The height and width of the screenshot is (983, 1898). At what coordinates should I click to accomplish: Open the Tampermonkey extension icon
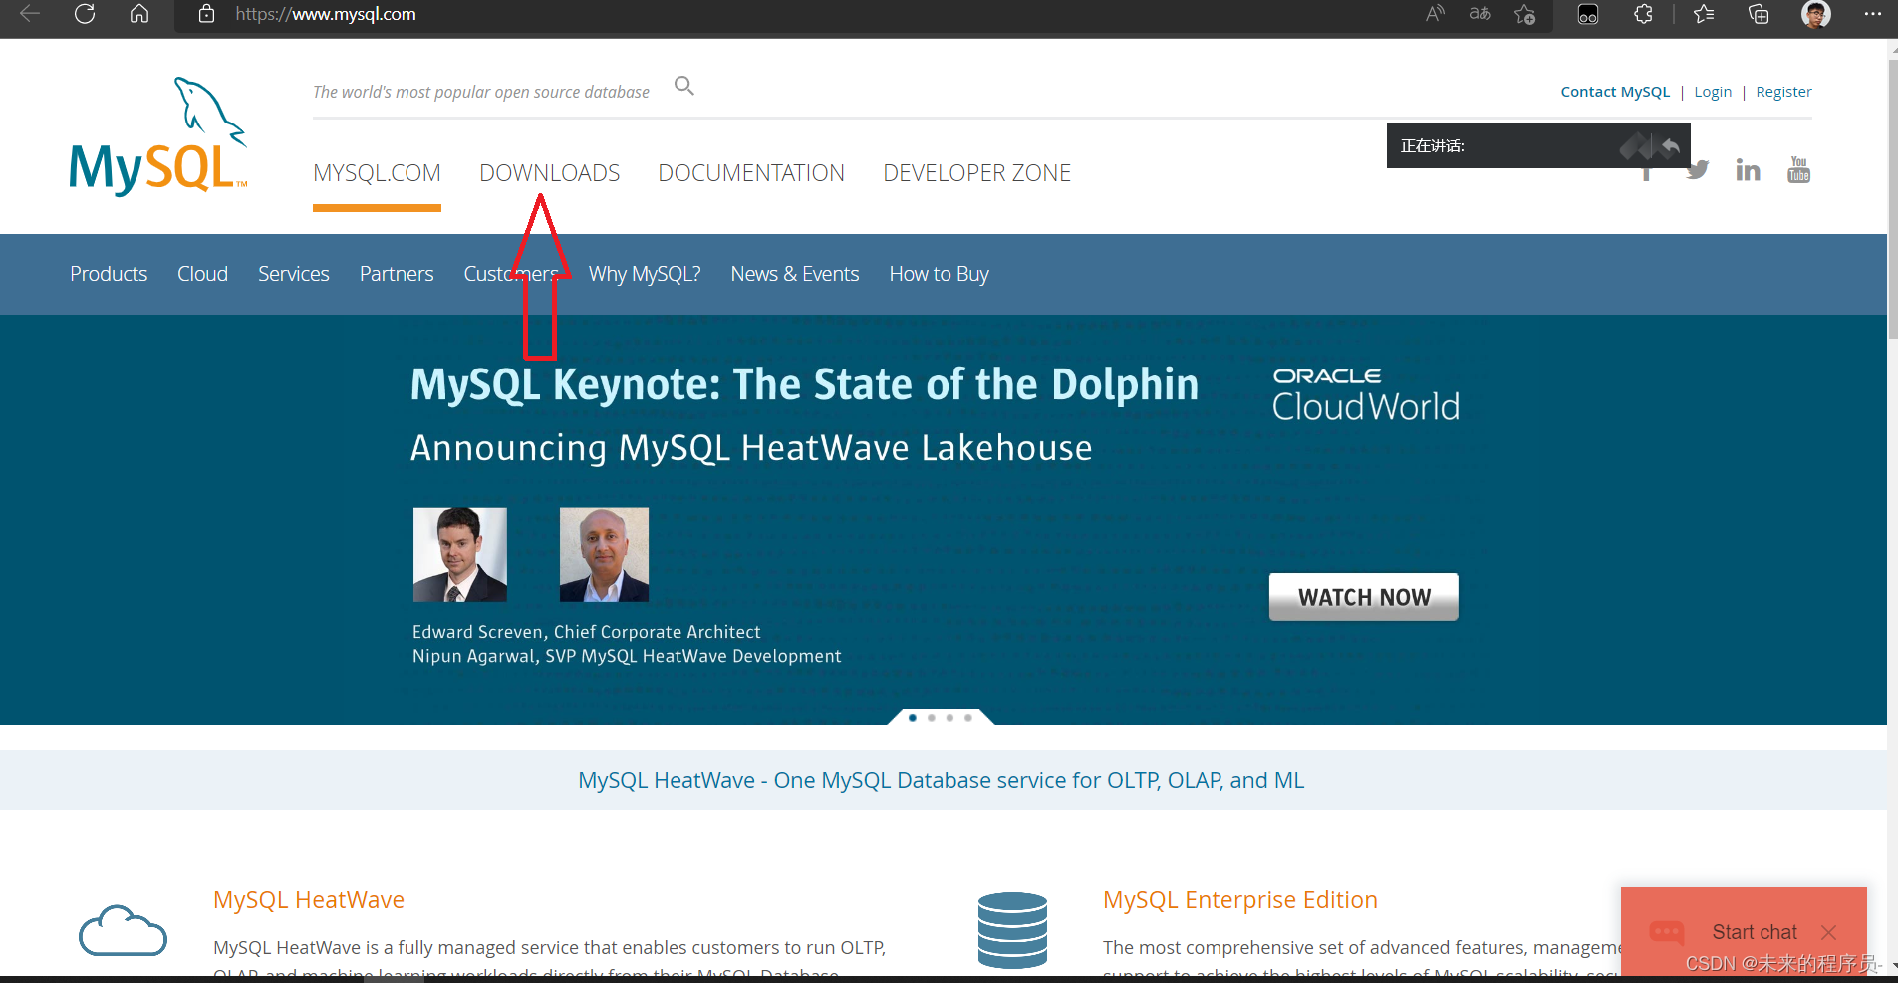1588,14
